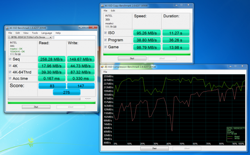Click the 103424 K - OK alignment text

click(x=17, y=52)
